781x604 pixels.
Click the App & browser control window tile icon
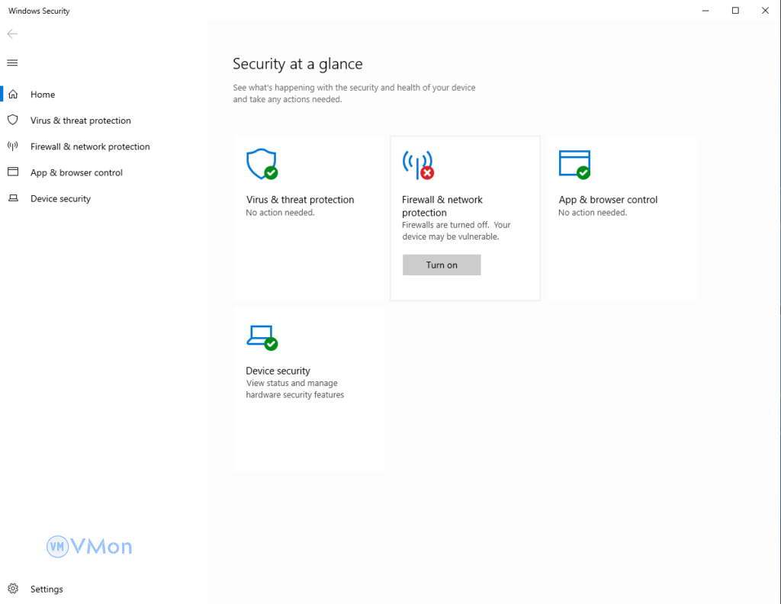574,163
